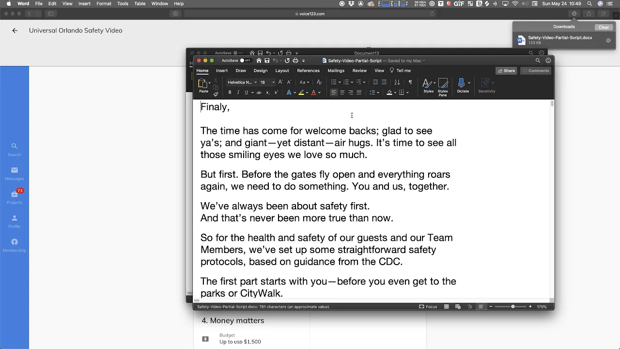The width and height of the screenshot is (620, 349).
Task: Click Clear in Downloads popup
Action: click(x=604, y=27)
